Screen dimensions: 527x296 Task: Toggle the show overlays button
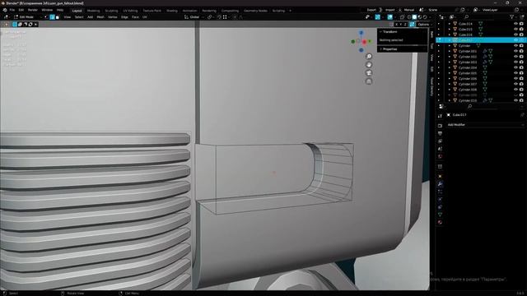coord(389,17)
